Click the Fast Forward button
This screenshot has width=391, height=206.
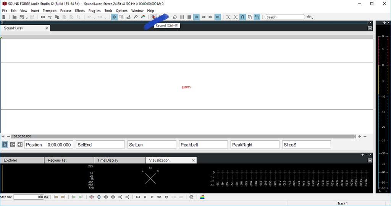click(x=210, y=17)
